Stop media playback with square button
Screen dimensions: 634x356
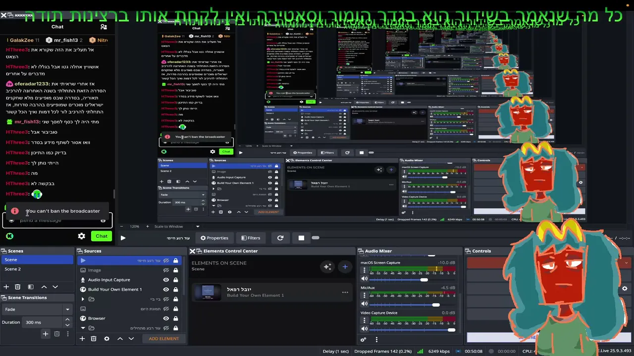coord(301,238)
